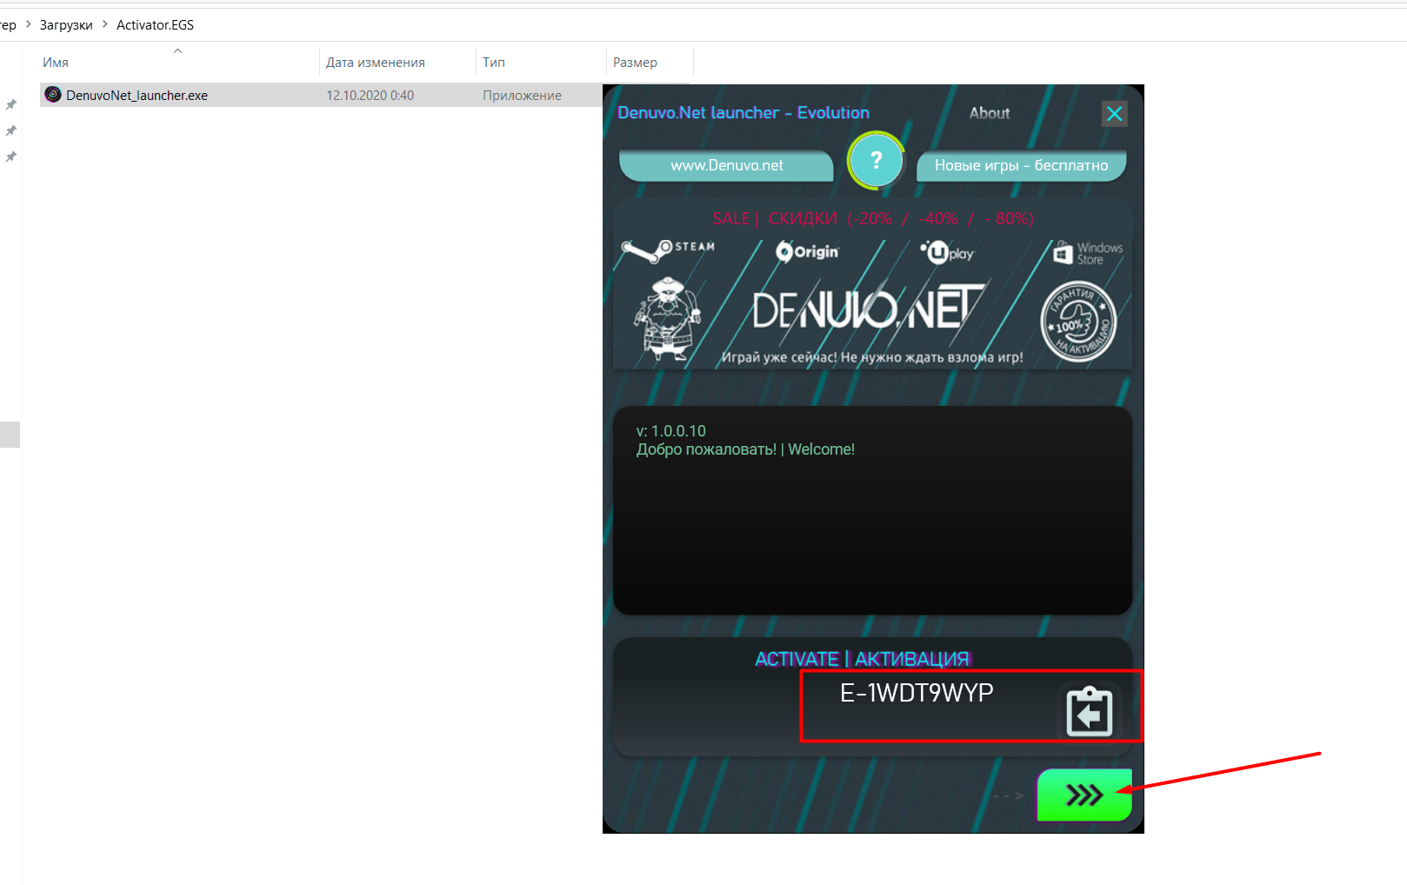Click the first quick access pin icon
1407x885 pixels.
pos(10,104)
